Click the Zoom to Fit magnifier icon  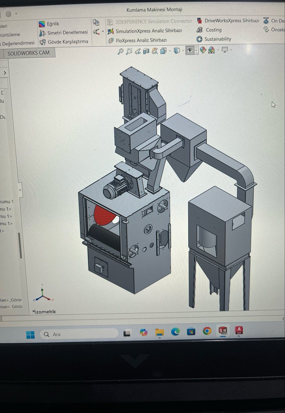(121, 51)
